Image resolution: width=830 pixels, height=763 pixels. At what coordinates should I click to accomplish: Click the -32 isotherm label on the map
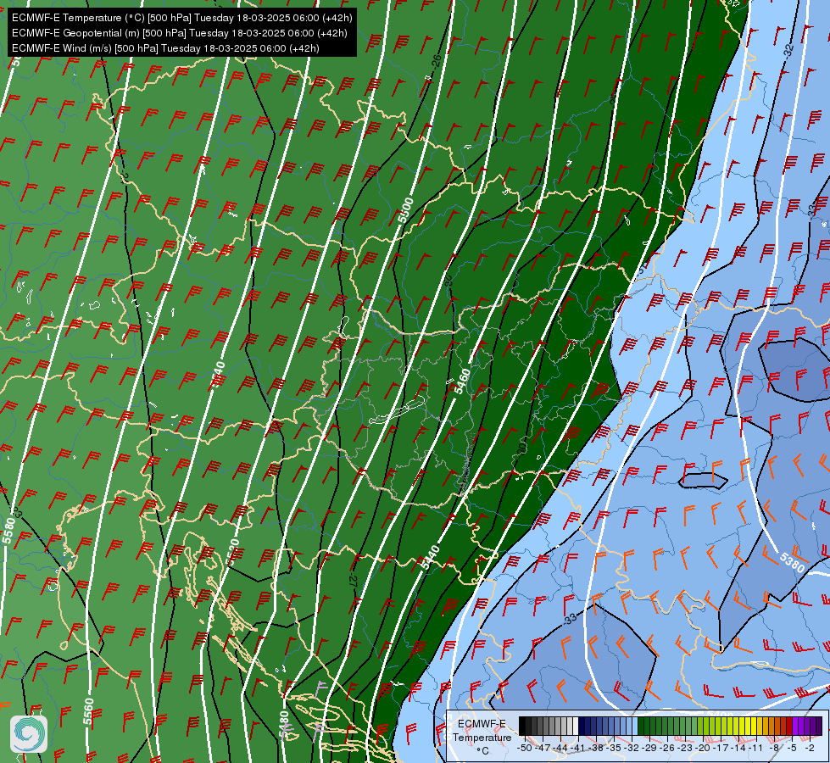(788, 50)
